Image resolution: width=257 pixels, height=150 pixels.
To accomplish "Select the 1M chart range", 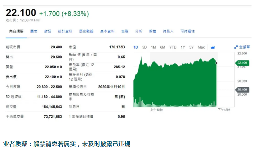I will tap(153, 47).
